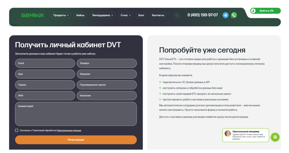This screenshot has width=289, height=153.
Task: Follow the Персональных данных policy link
Action: (x=69, y=130)
